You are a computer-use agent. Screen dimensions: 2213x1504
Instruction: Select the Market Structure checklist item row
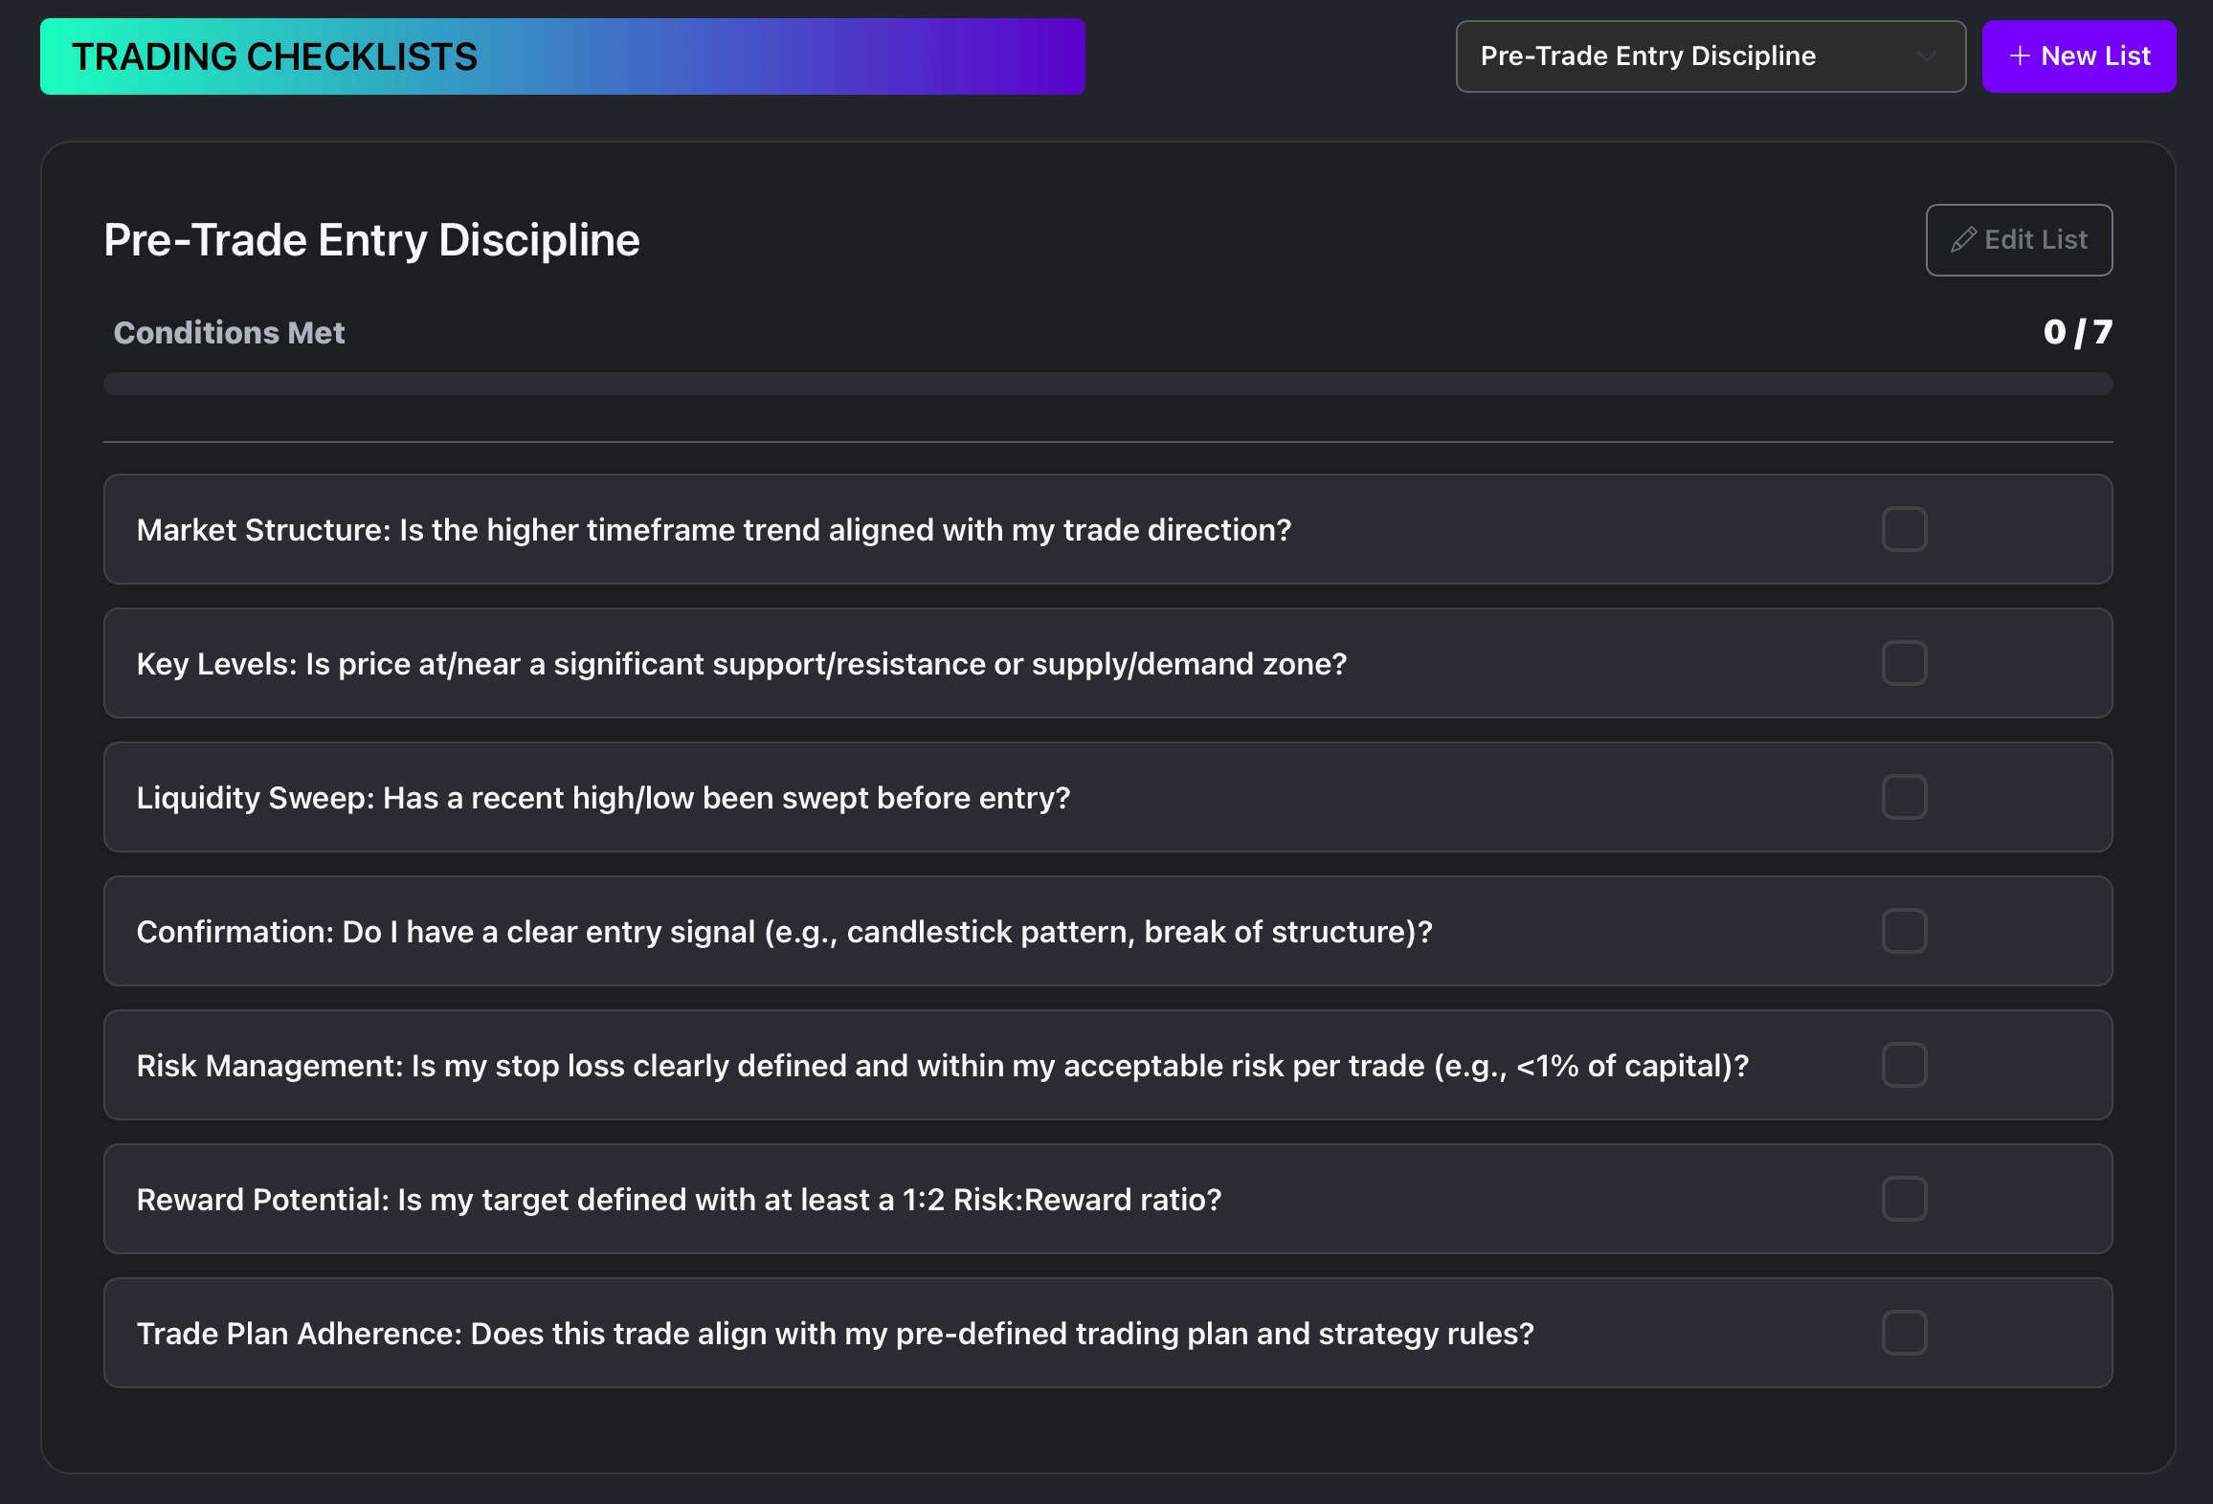(x=861, y=529)
